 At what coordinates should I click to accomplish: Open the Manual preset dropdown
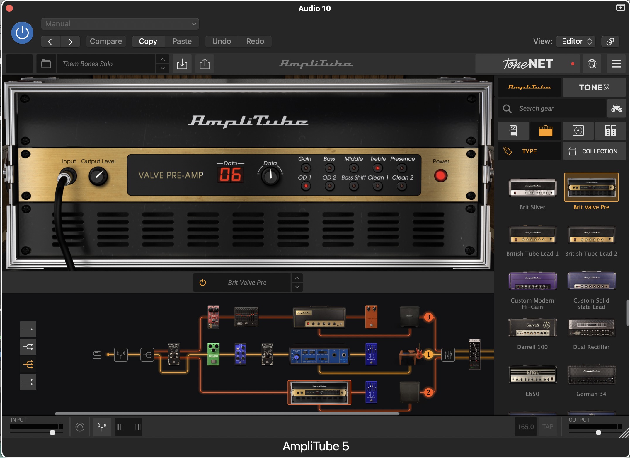120,24
